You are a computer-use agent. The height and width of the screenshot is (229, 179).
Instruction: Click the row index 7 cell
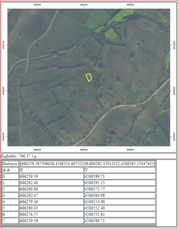click(x=10, y=221)
